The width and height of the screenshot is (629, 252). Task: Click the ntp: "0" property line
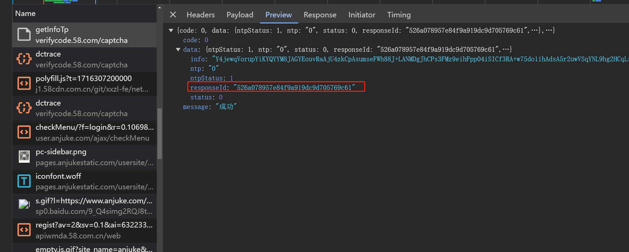204,69
